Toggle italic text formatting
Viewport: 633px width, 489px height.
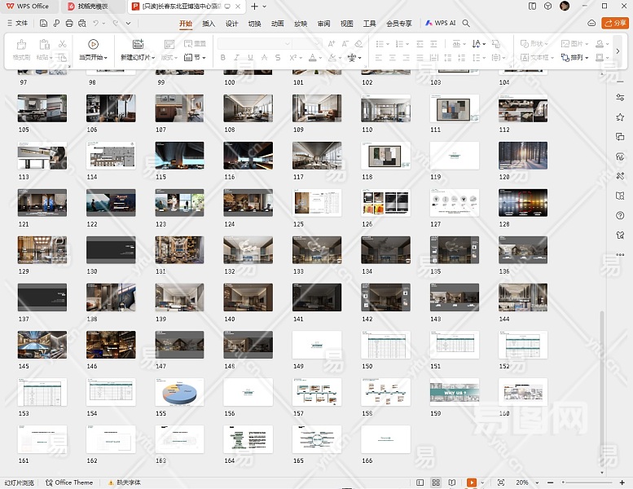click(x=236, y=58)
